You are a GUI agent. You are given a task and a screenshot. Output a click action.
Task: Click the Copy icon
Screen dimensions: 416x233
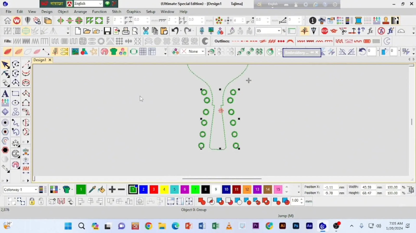tap(155, 31)
